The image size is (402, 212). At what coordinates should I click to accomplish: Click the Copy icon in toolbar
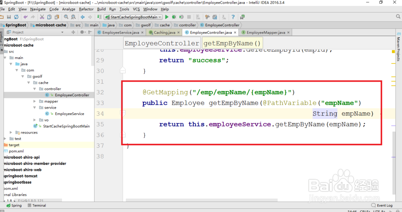click(x=49, y=17)
